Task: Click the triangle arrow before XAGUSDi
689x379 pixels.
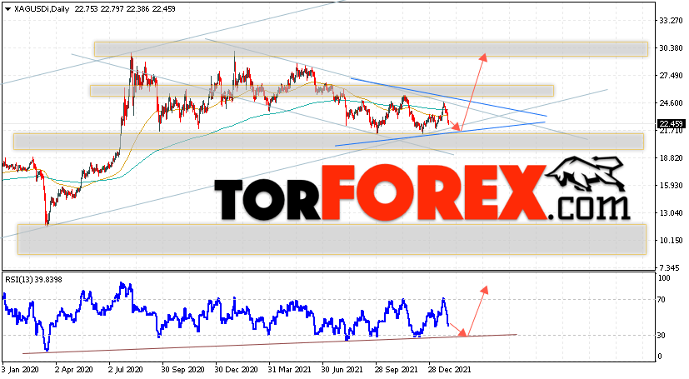Action: click(x=7, y=9)
